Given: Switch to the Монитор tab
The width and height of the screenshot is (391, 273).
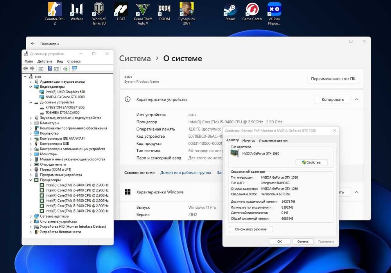Looking at the screenshot, I should 249,140.
